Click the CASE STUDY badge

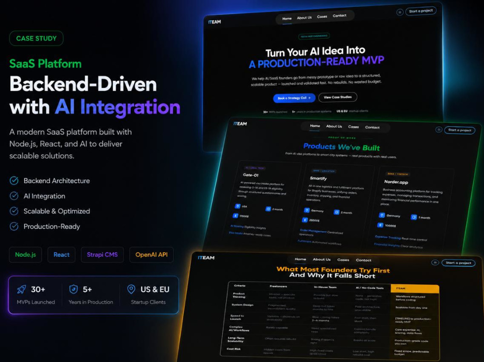point(36,39)
